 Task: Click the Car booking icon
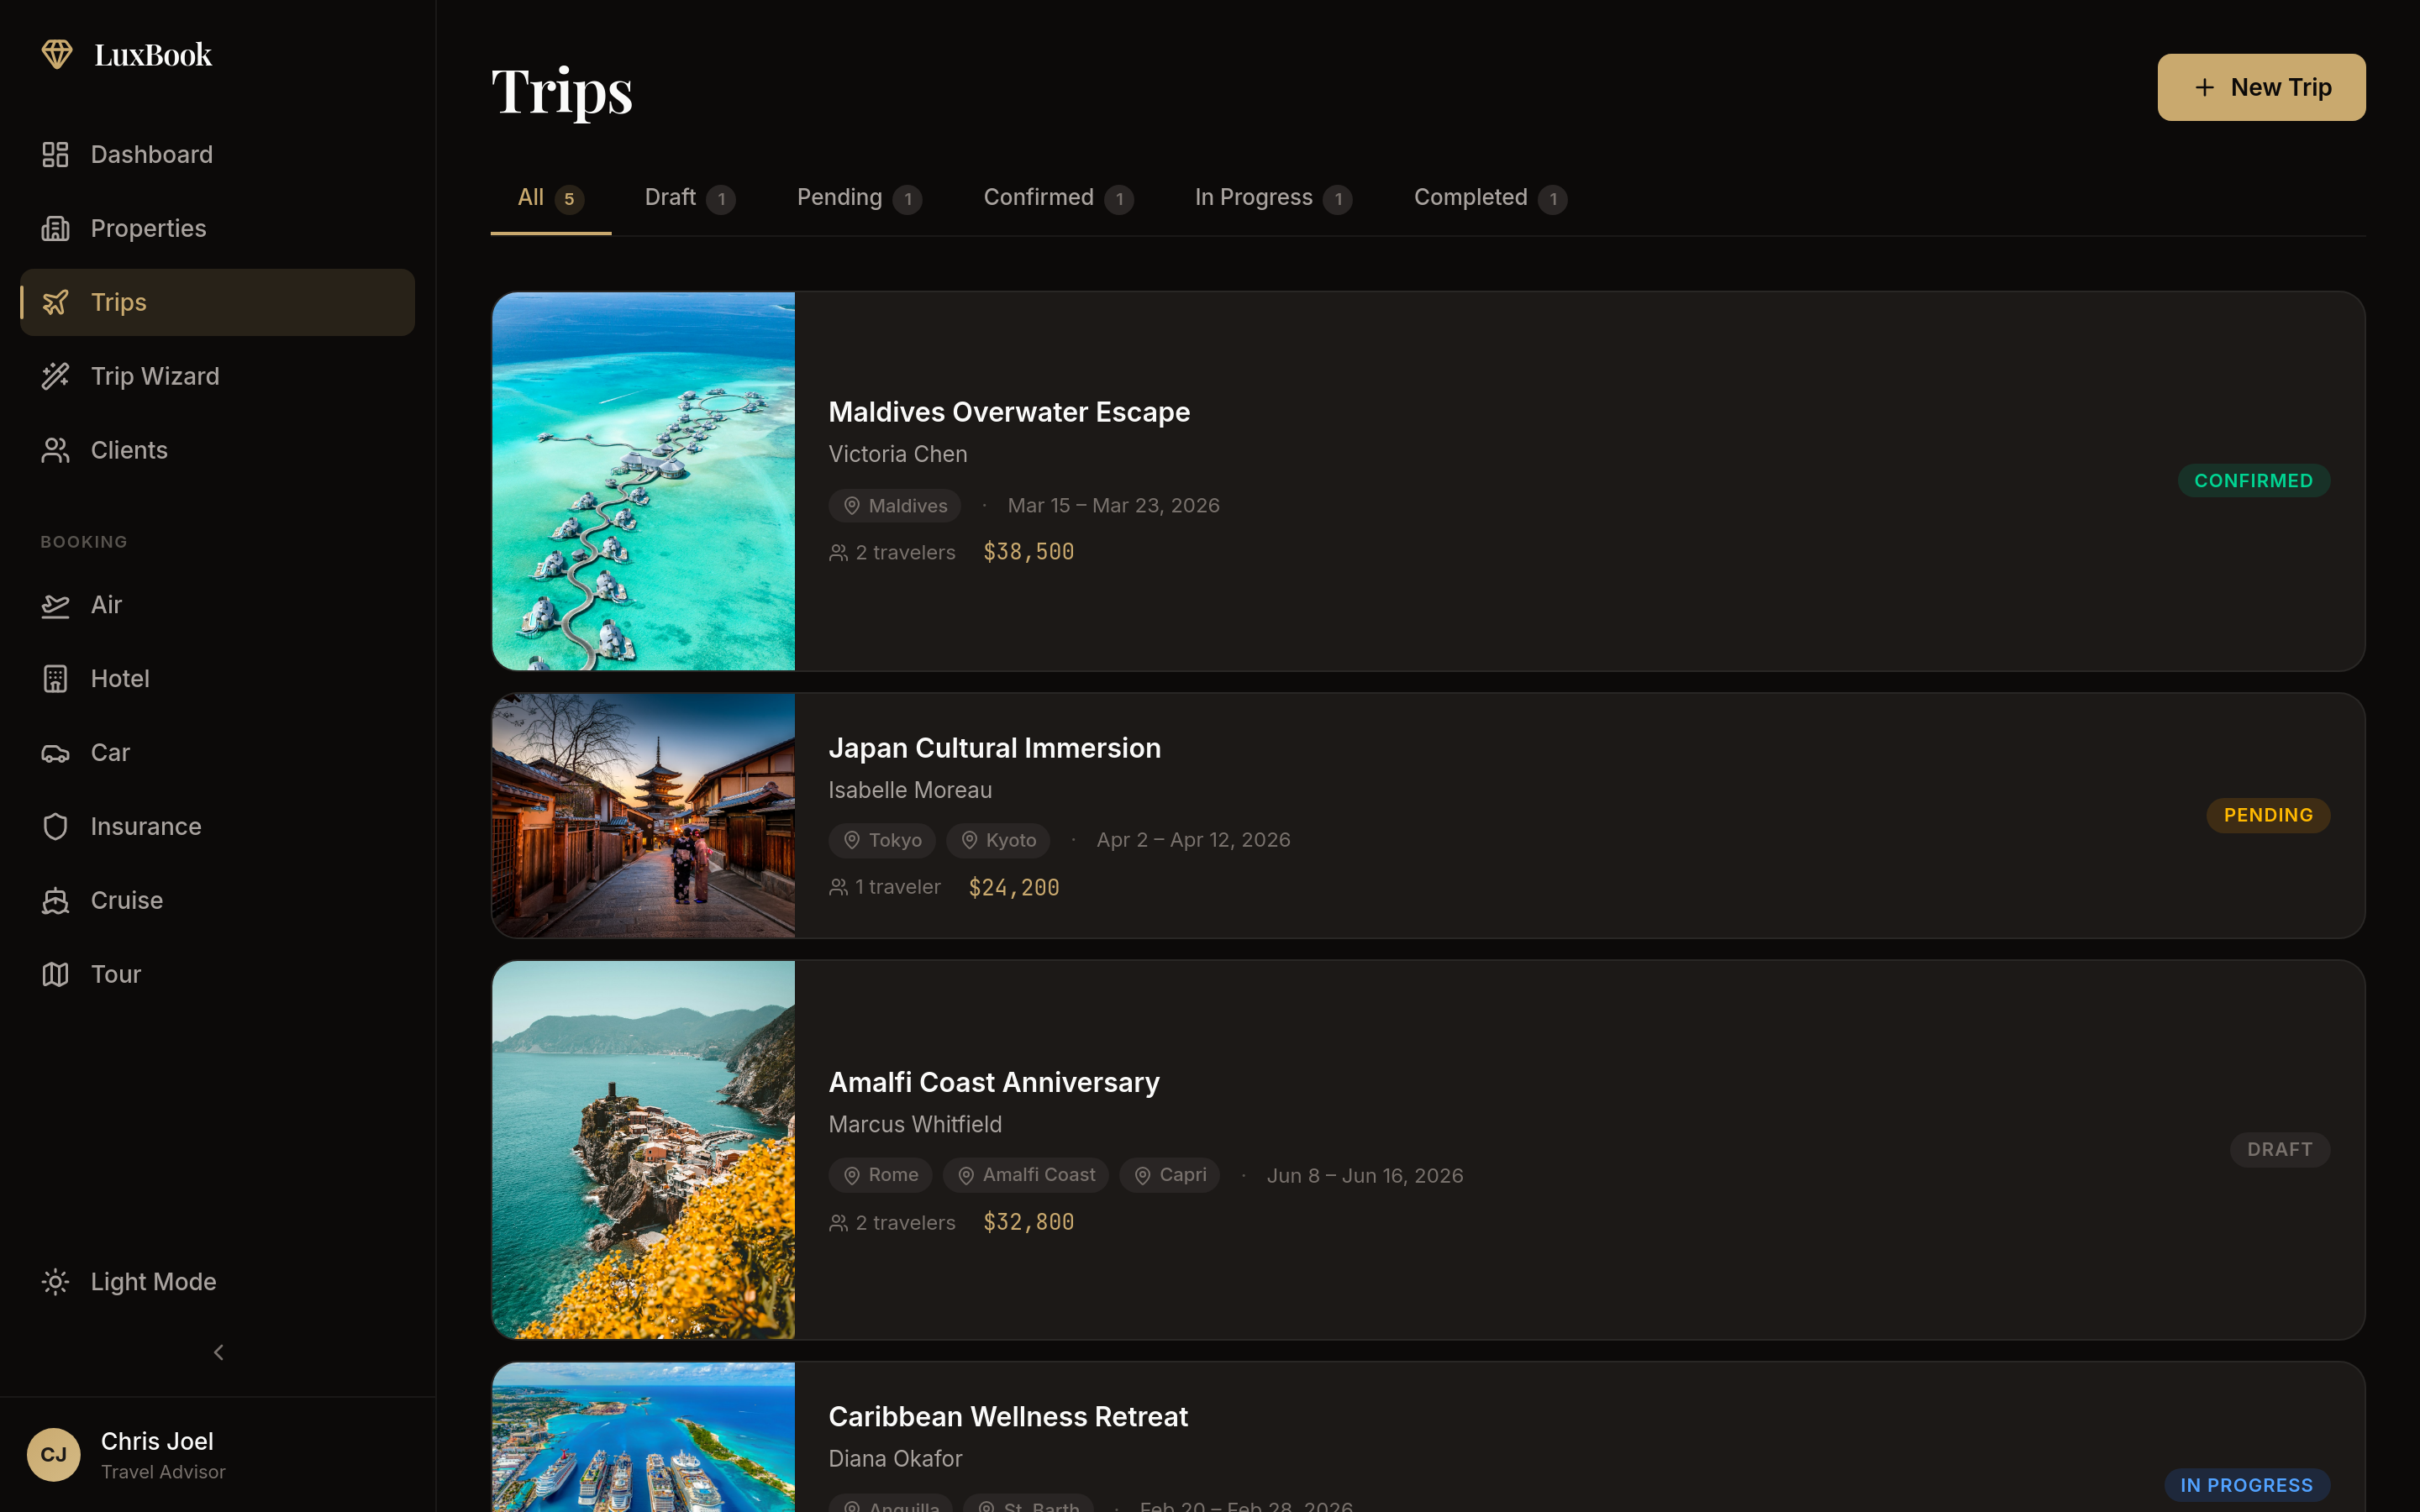pos(55,752)
